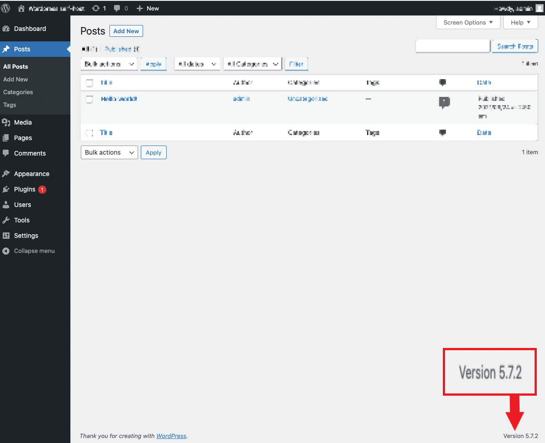Click Add New button beside Posts heading
The image size is (545, 443).
126,31
